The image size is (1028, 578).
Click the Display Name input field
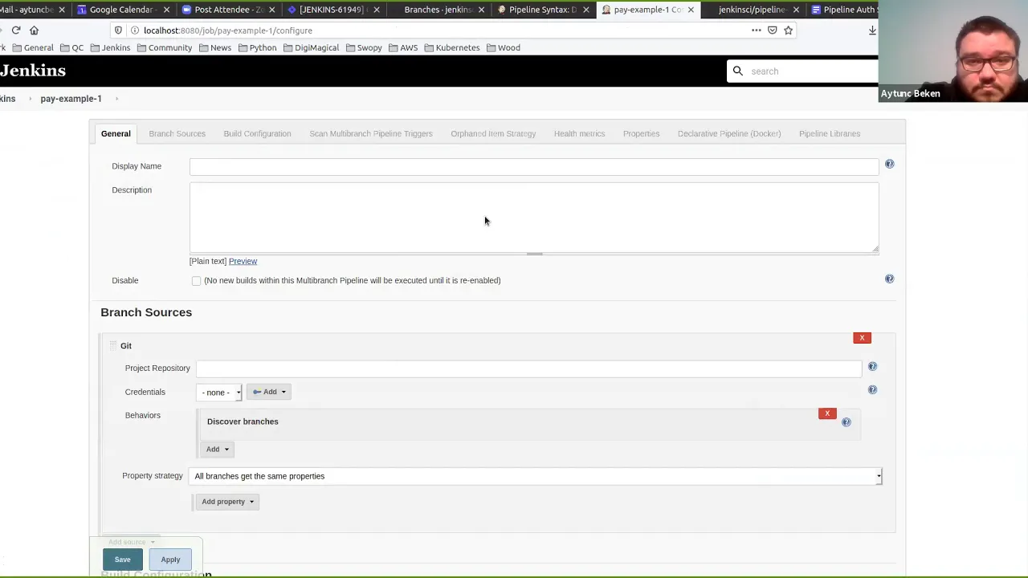pyautogui.click(x=534, y=167)
